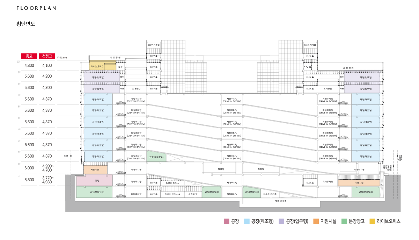Click the blue 공장(제조형) legend swatch

coord(247,221)
